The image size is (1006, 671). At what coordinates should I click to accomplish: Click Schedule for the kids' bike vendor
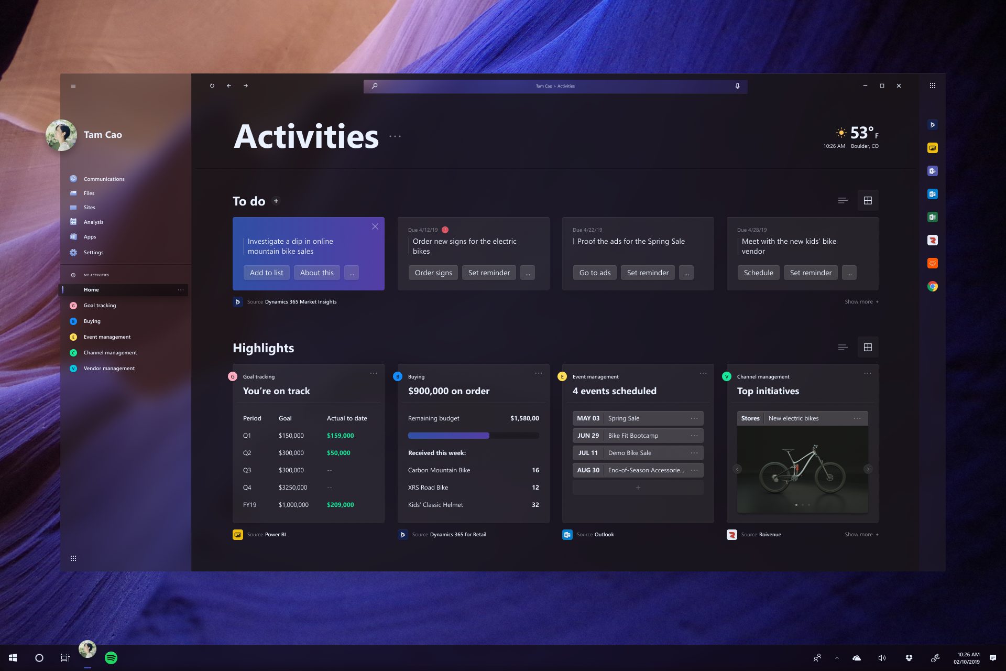[x=758, y=273]
